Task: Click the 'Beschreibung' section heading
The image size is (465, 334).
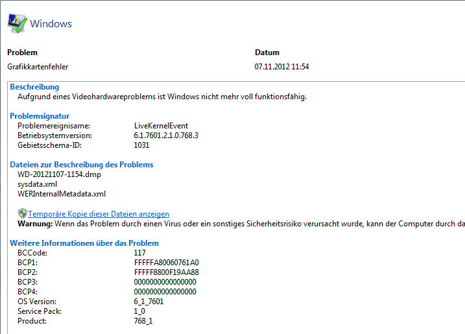Action: click(x=34, y=87)
